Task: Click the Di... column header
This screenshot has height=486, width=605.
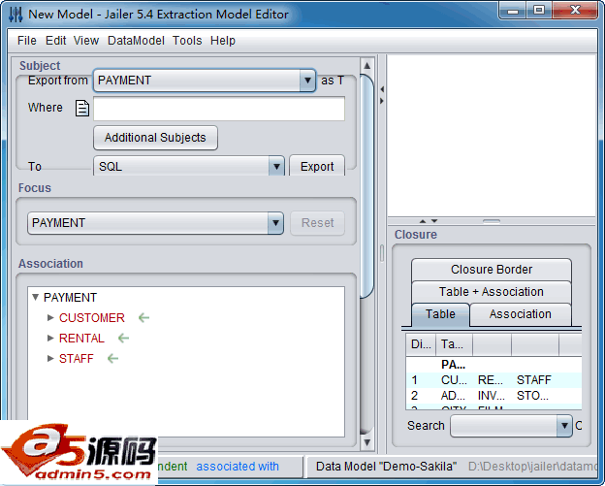Action: tap(421, 344)
